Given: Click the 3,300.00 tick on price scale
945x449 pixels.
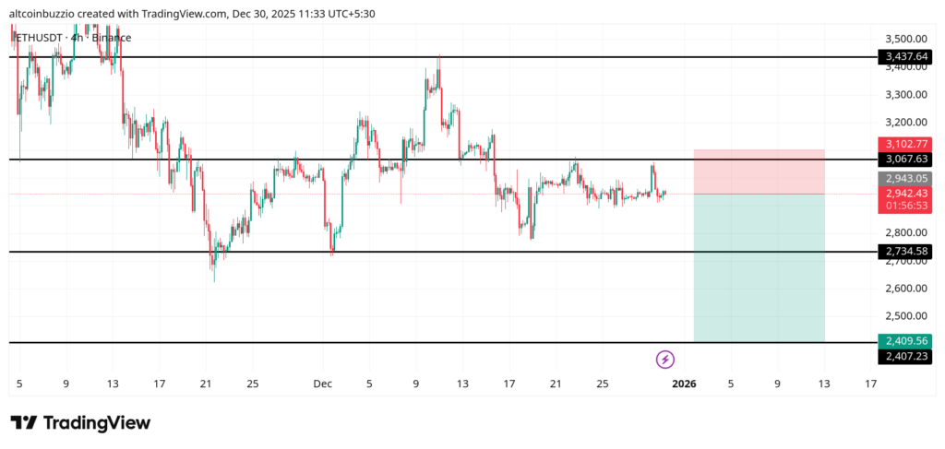Looking at the screenshot, I should click(x=904, y=94).
